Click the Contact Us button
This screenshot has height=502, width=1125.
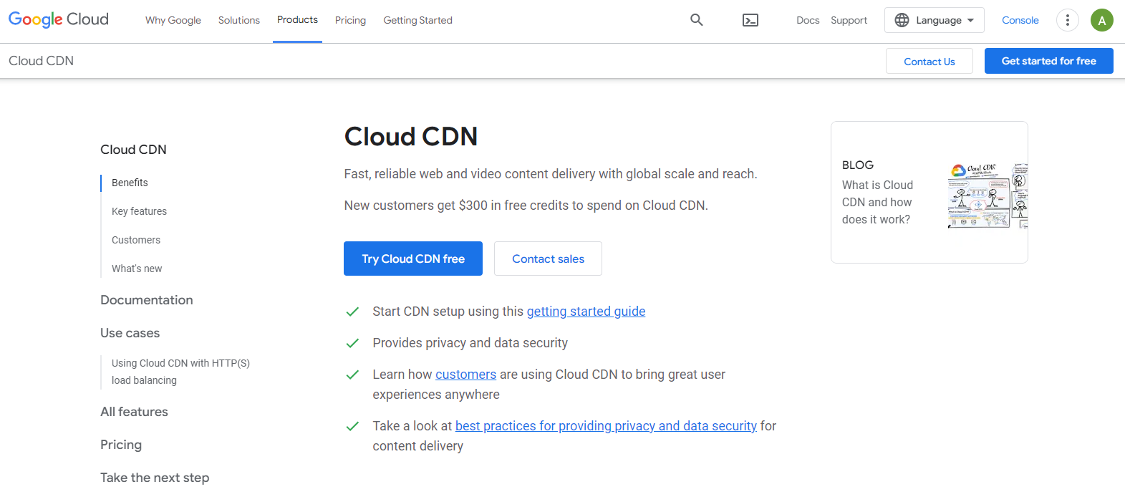(x=929, y=62)
